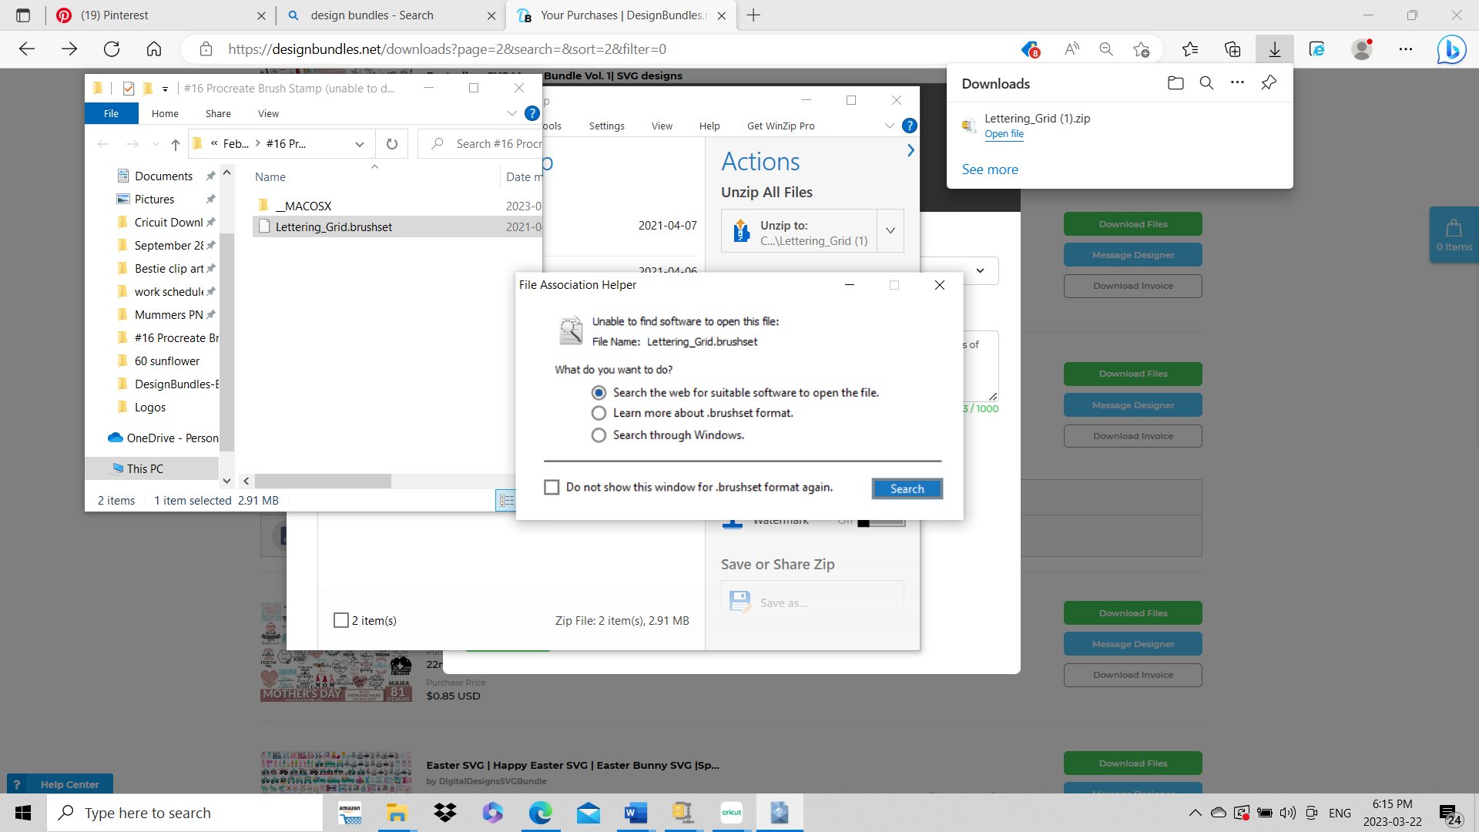Image resolution: width=1479 pixels, height=832 pixels.
Task: Pin the Downloads panel
Action: click(1269, 83)
